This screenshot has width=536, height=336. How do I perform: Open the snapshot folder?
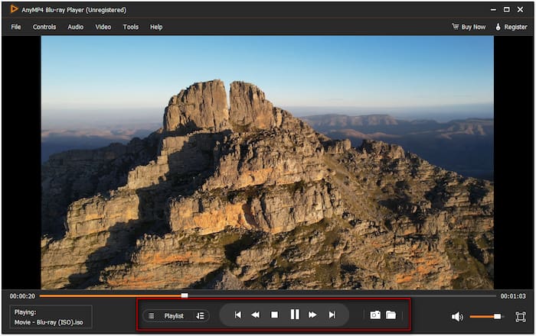pos(391,315)
